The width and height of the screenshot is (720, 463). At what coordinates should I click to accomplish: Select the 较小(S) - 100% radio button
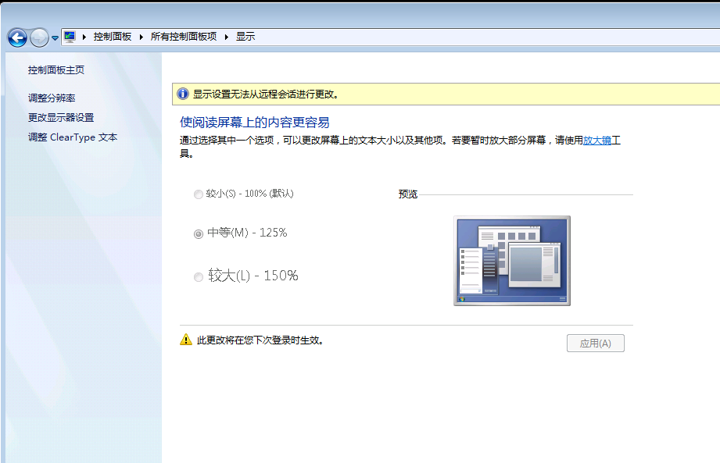(198, 194)
